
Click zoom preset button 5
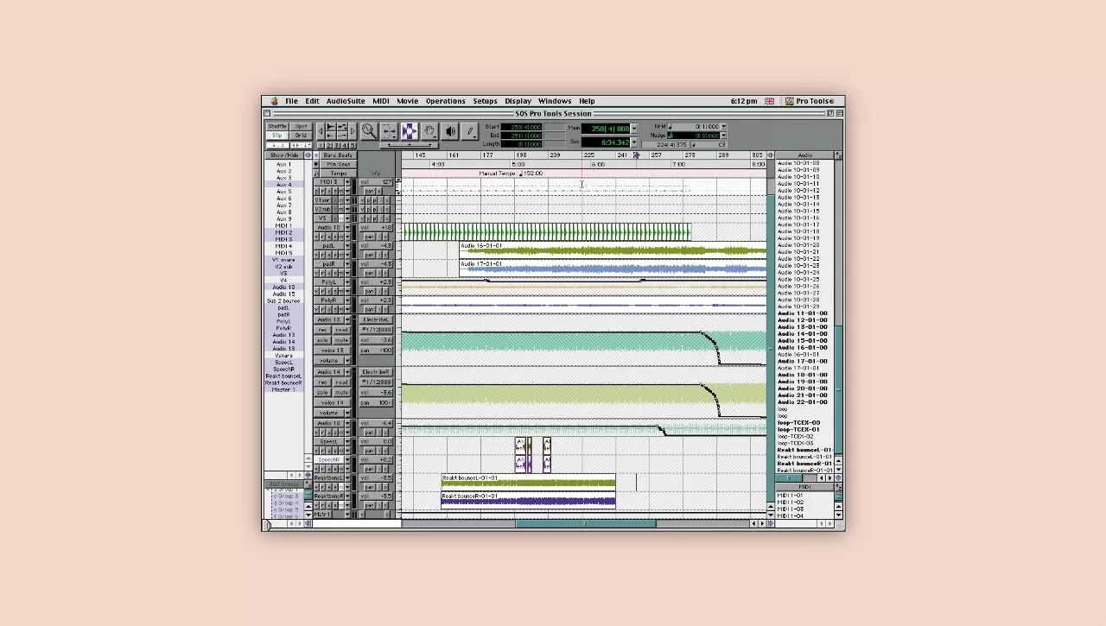(353, 145)
